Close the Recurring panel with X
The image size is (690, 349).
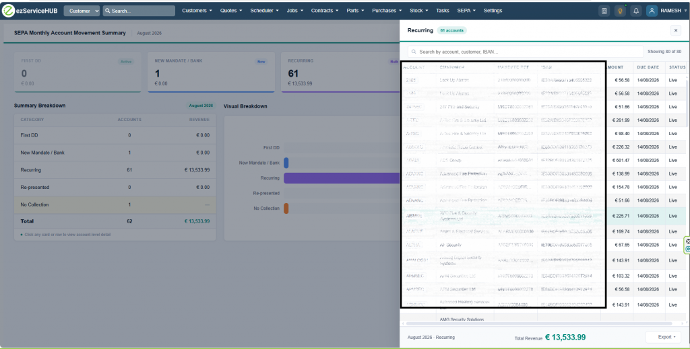(676, 30)
